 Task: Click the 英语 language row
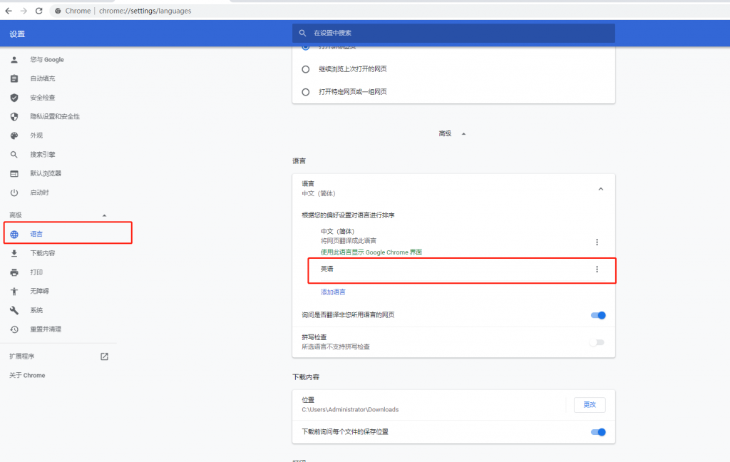click(462, 270)
